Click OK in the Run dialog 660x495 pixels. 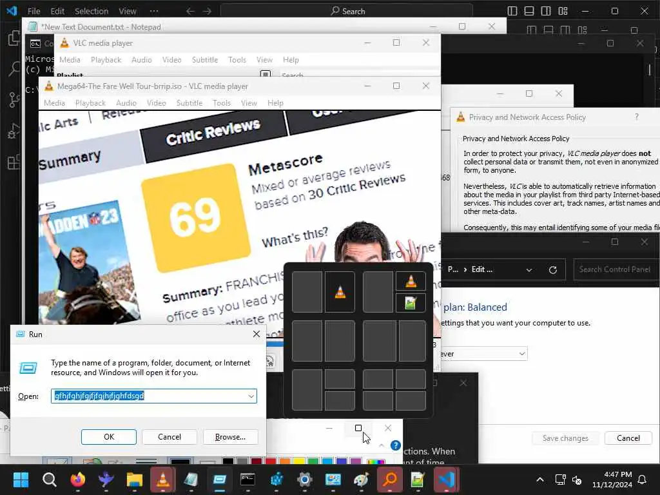(x=108, y=437)
